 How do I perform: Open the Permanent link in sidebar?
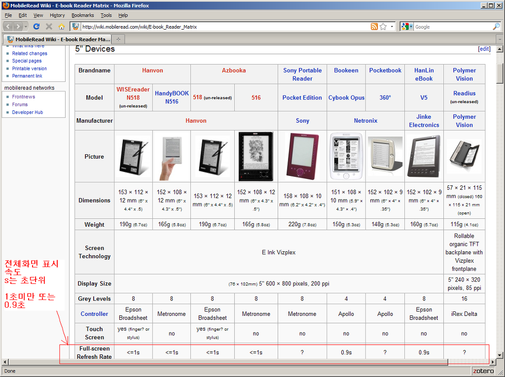[x=27, y=76]
